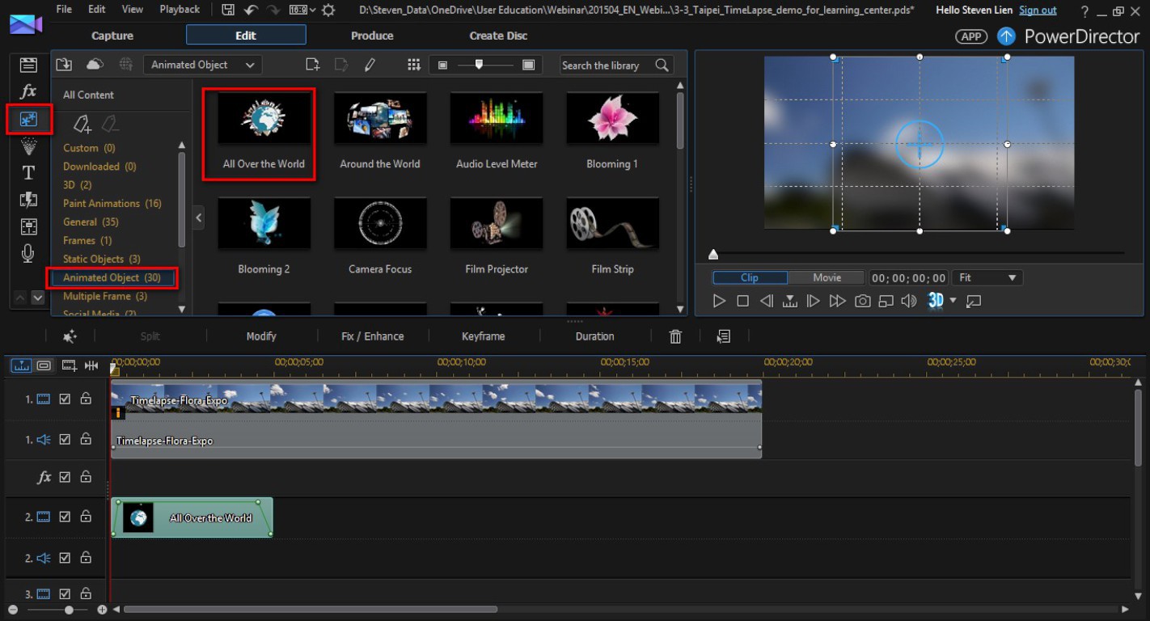Image resolution: width=1150 pixels, height=621 pixels.
Task: Switch preview to Movie mode
Action: click(x=827, y=277)
